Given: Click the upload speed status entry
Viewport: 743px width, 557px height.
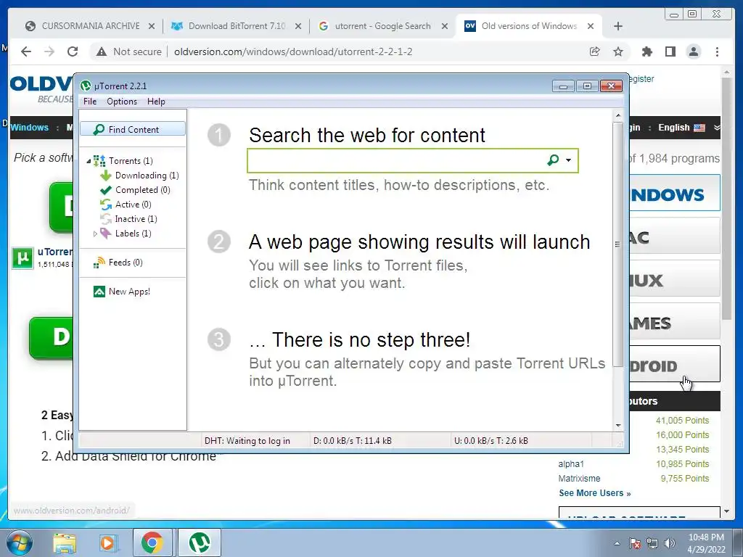Looking at the screenshot, I should coord(491,440).
